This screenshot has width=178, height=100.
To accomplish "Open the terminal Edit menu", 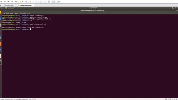I will coord(8,13).
